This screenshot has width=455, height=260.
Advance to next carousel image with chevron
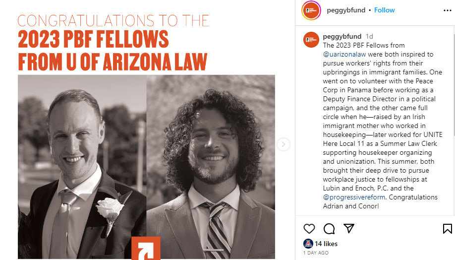[284, 144]
